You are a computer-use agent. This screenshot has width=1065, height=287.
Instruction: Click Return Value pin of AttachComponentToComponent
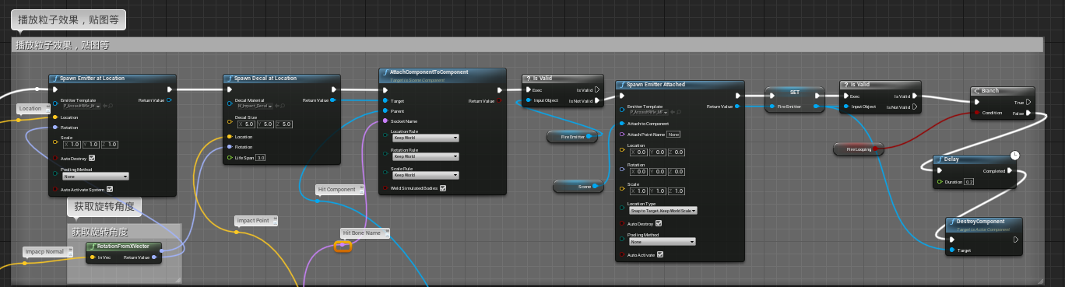click(x=499, y=100)
